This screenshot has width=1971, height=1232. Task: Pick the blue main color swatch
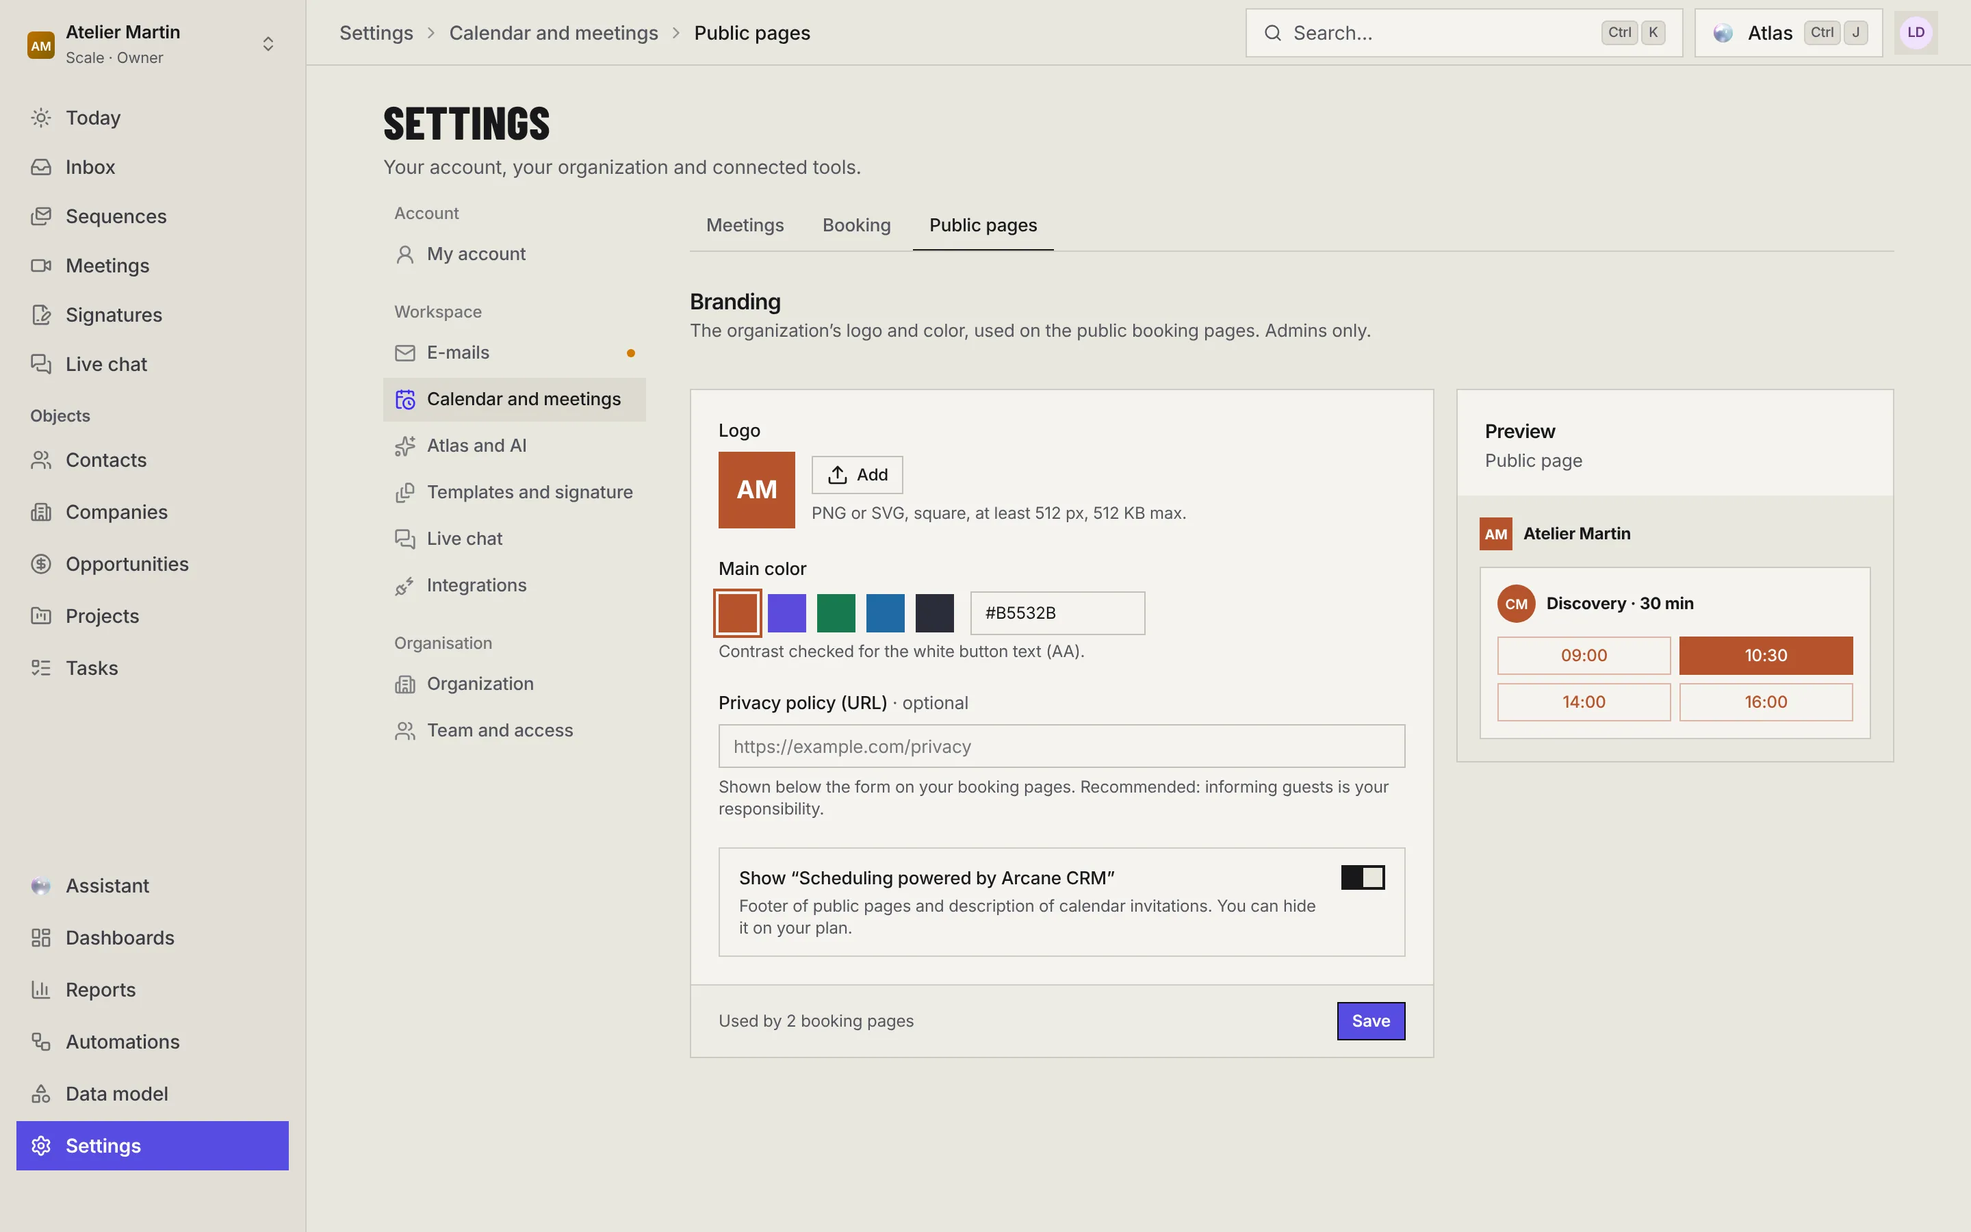tap(886, 613)
